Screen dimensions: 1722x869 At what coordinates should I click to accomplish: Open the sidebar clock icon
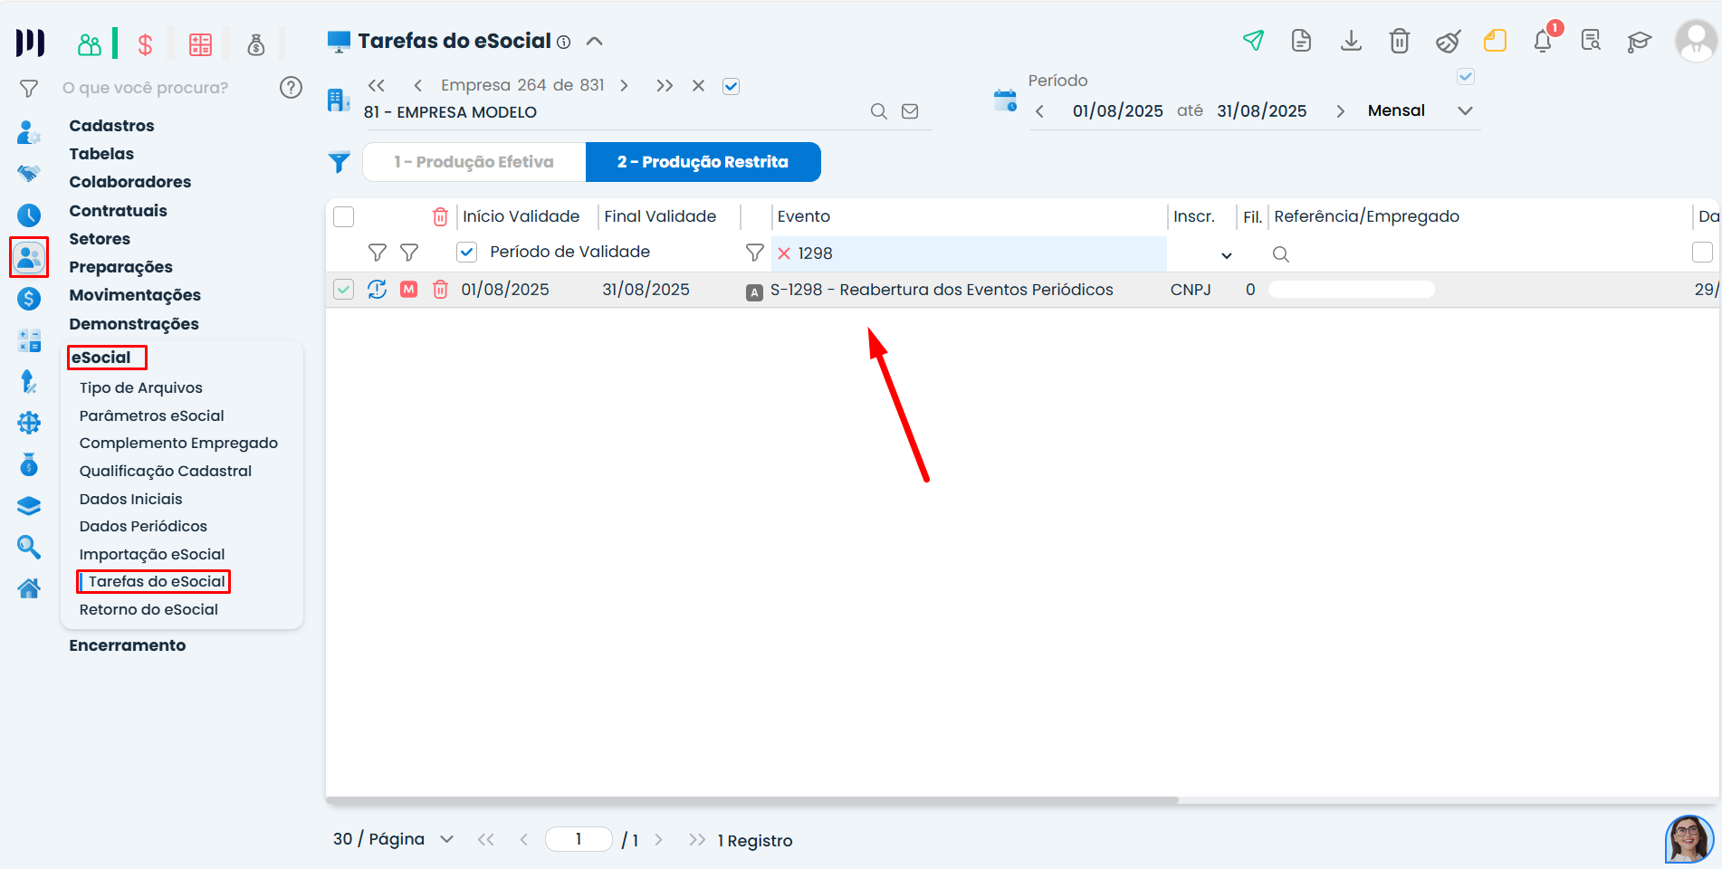[29, 215]
